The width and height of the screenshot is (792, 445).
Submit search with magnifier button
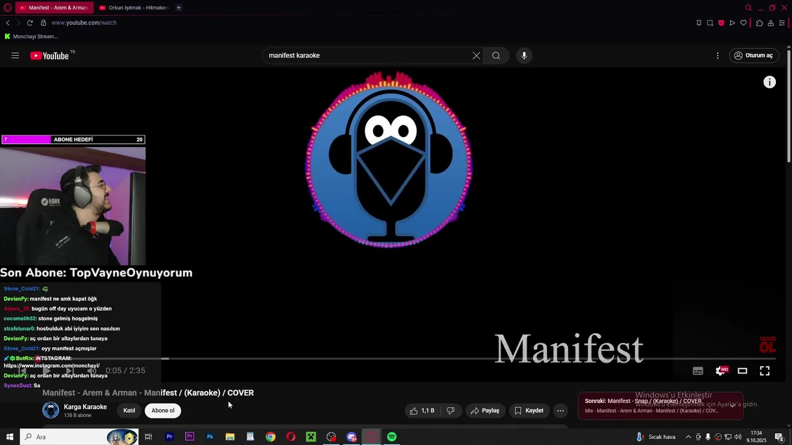[496, 56]
